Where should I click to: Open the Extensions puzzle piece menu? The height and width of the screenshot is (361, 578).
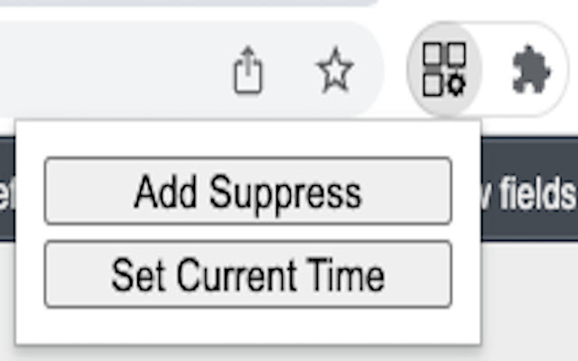(x=531, y=69)
